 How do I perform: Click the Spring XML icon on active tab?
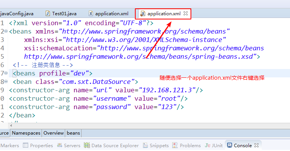point(143,13)
